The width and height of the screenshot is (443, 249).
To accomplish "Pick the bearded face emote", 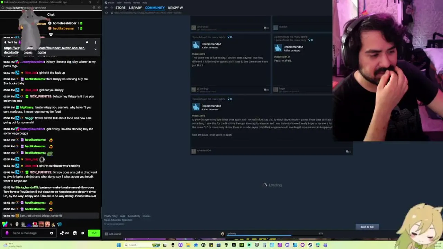I will point(41,224).
